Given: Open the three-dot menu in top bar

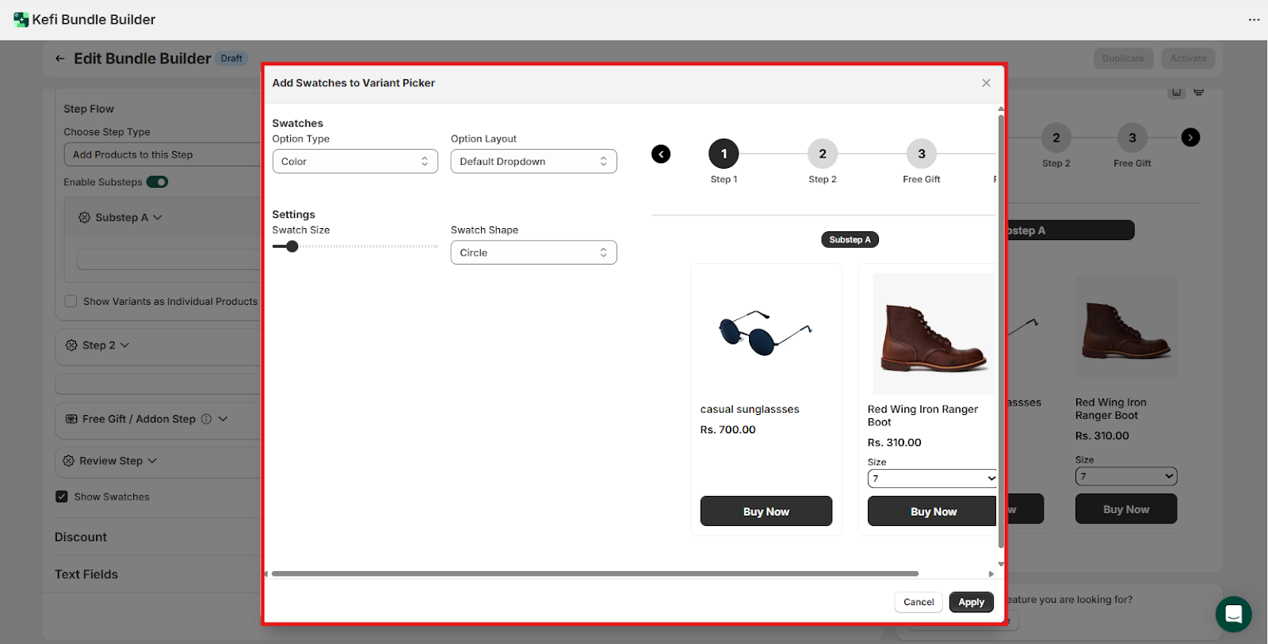Looking at the screenshot, I should [x=1254, y=20].
